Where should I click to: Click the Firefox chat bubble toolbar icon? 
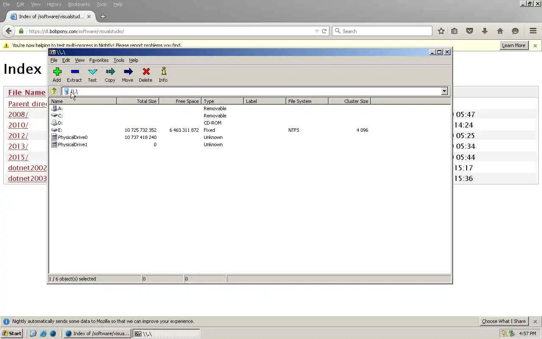click(x=515, y=31)
